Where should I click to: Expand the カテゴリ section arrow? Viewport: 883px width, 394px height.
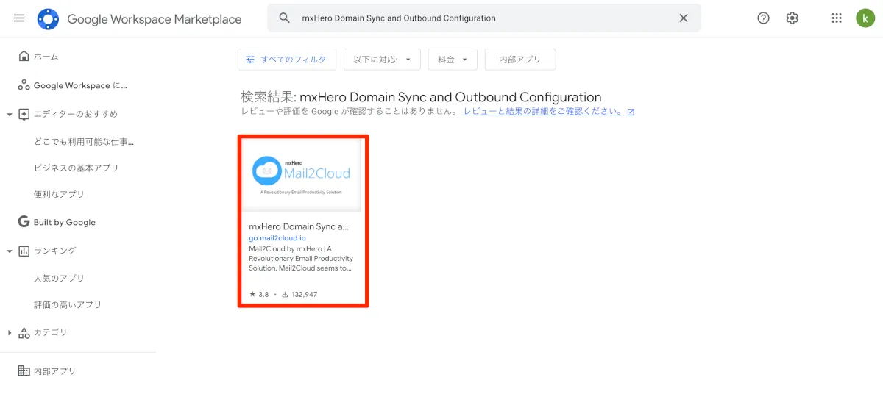pyautogui.click(x=9, y=332)
